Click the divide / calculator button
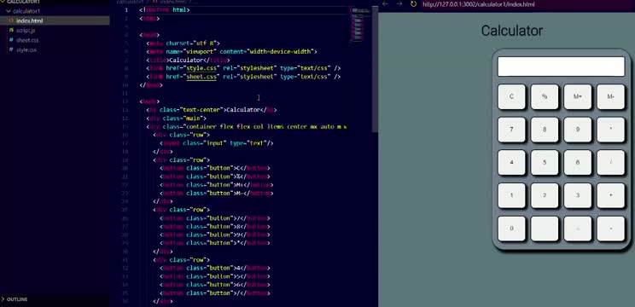 611,163
